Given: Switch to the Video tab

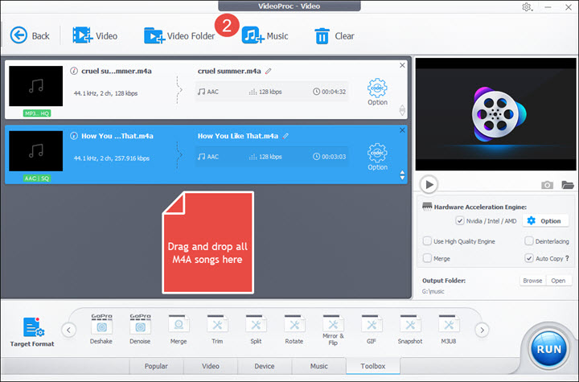Looking at the screenshot, I should (211, 366).
